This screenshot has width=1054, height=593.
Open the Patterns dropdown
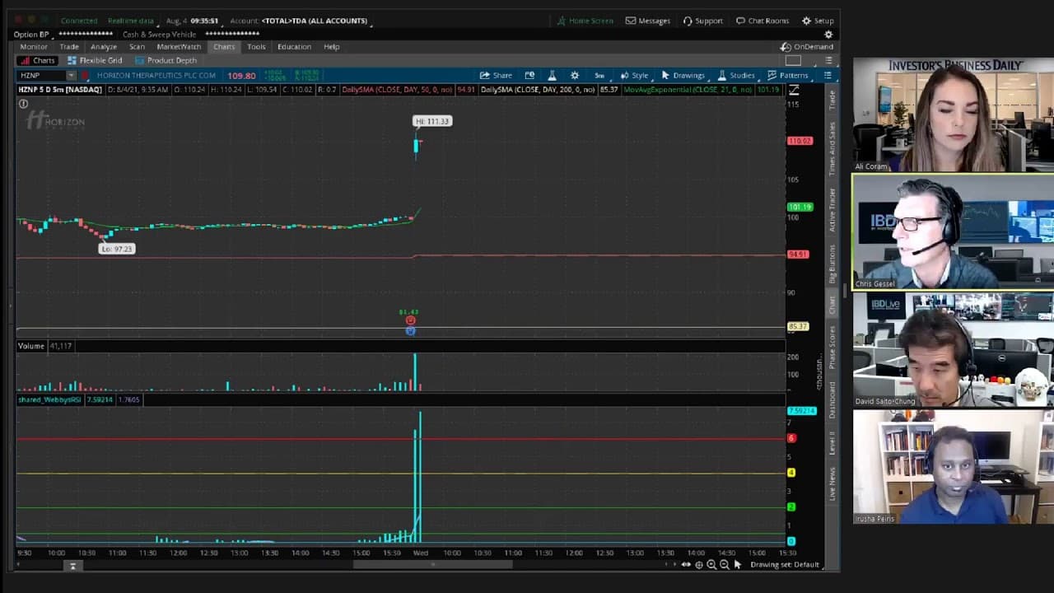click(x=787, y=75)
